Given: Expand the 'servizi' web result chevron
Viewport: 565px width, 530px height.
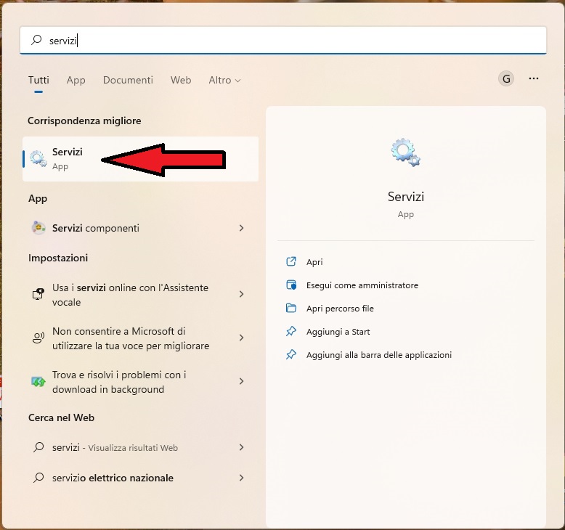Looking at the screenshot, I should (241, 447).
